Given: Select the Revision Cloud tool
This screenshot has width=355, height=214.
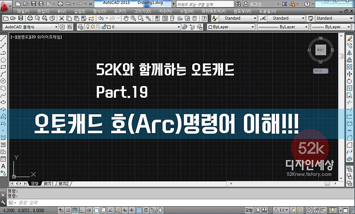Looking at the screenshot, I should pos(3,88).
